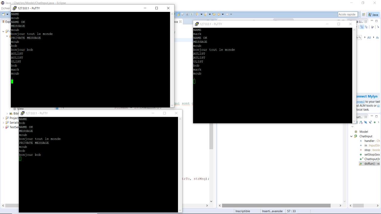
Task: Collapse the ChatInput class in Outline
Action: point(352,136)
